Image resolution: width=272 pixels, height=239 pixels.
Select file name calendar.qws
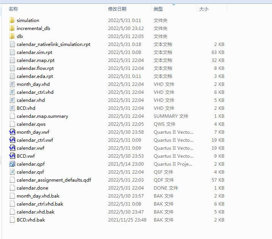click(31, 124)
